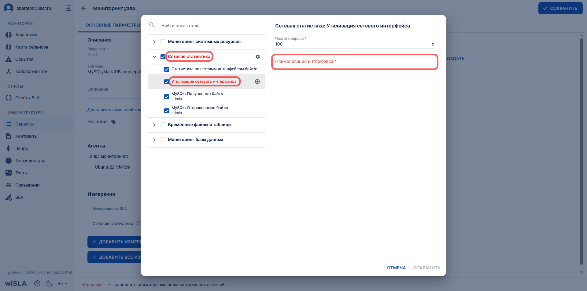Click the user avatar icon
The height and width of the screenshot is (291, 587).
[x=9, y=8]
